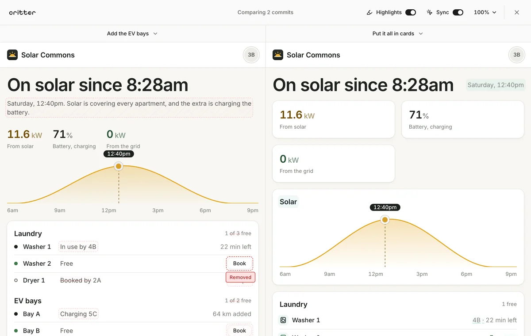Click the Bay A status dot

(x=16, y=314)
